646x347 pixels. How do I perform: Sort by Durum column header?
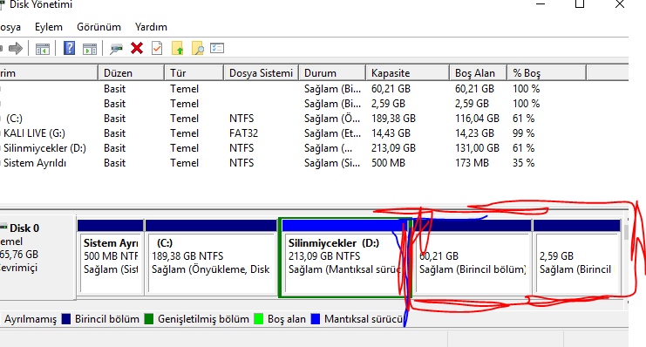pyautogui.click(x=332, y=73)
